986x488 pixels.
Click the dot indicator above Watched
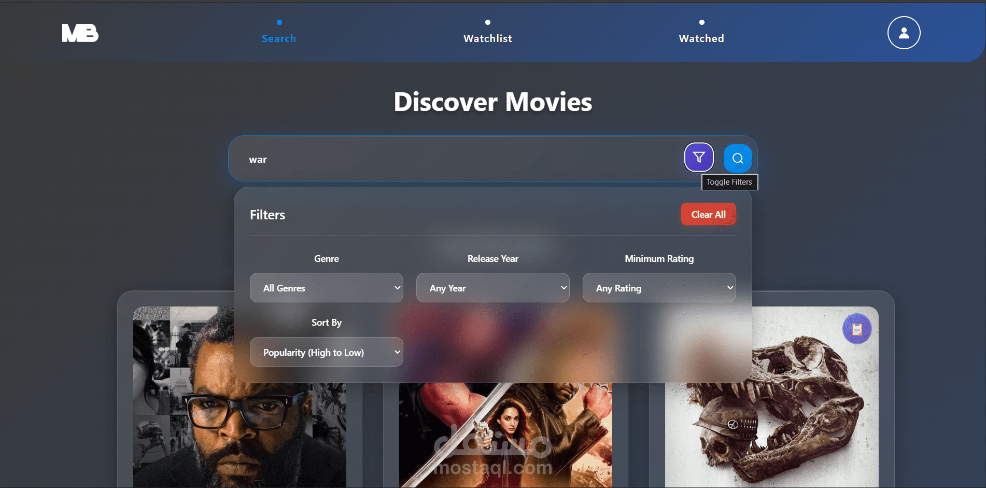(x=701, y=22)
